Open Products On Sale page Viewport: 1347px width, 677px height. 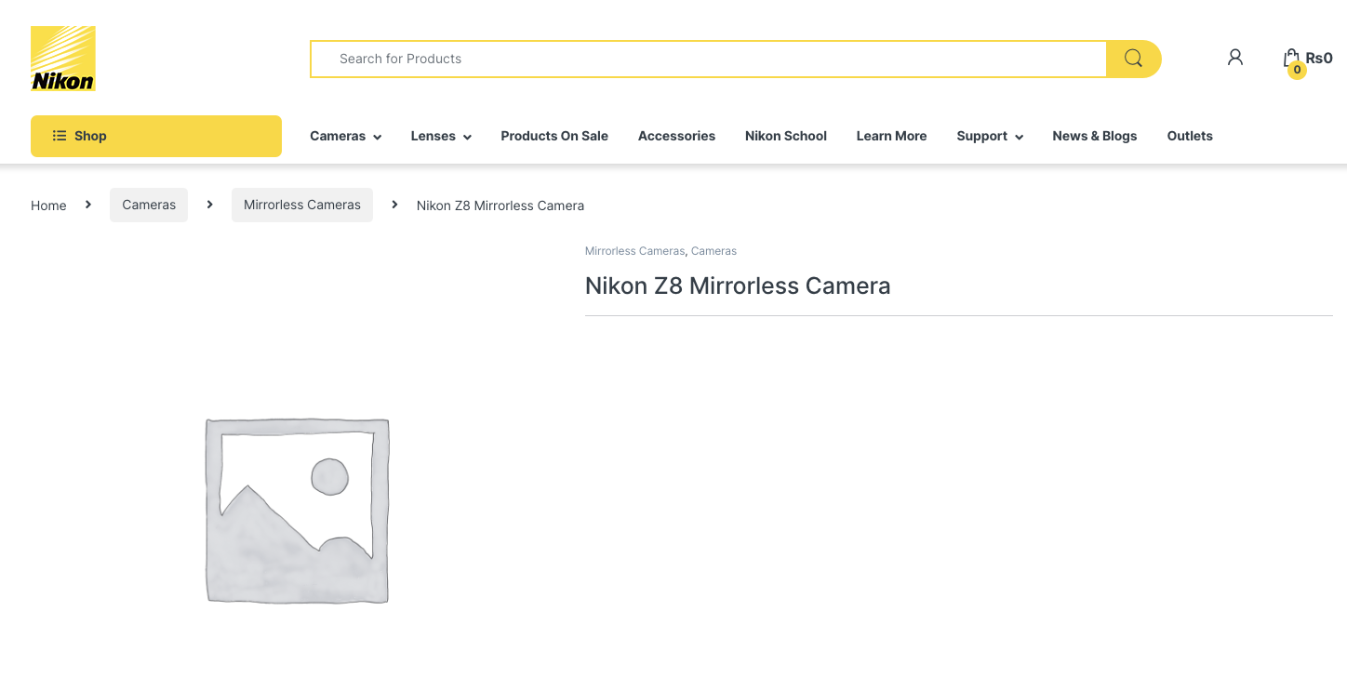coord(554,136)
